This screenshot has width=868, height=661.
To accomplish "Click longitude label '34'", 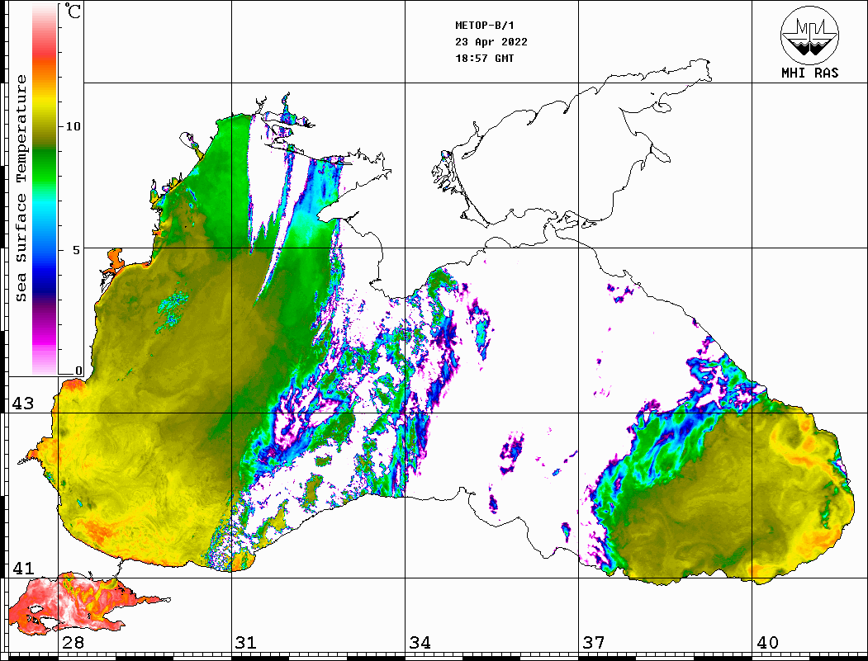I will (x=420, y=642).
